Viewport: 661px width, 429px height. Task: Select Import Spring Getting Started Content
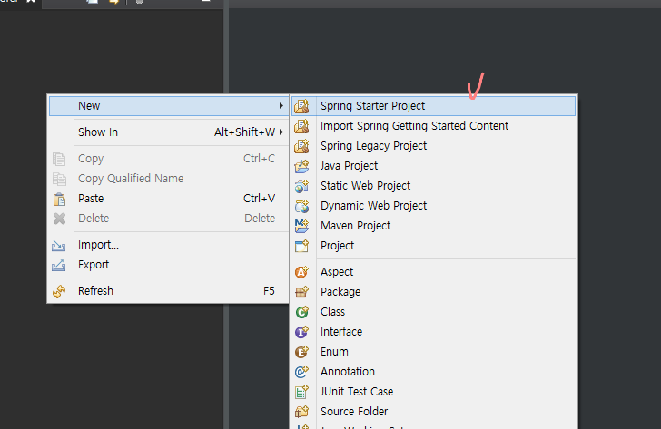pyautogui.click(x=433, y=126)
